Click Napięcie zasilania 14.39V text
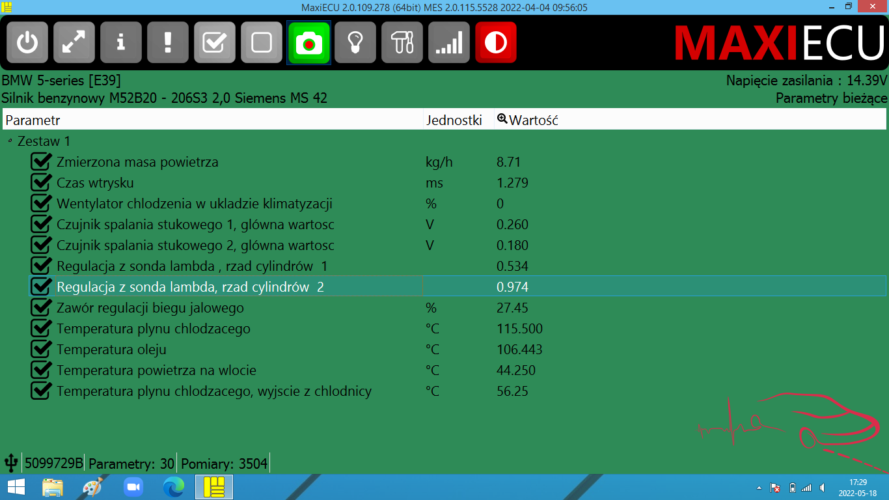 [806, 81]
